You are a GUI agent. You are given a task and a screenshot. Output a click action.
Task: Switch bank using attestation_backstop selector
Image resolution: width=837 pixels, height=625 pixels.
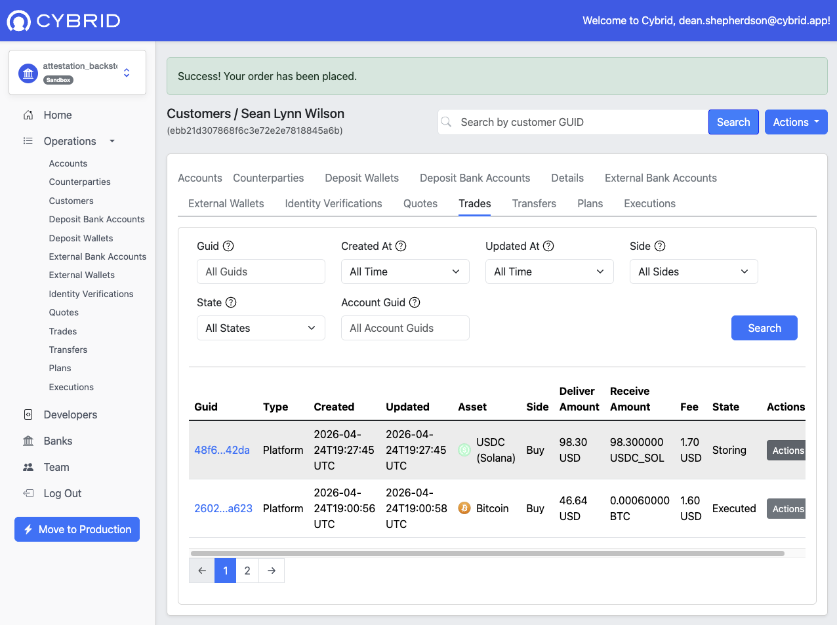[77, 73]
